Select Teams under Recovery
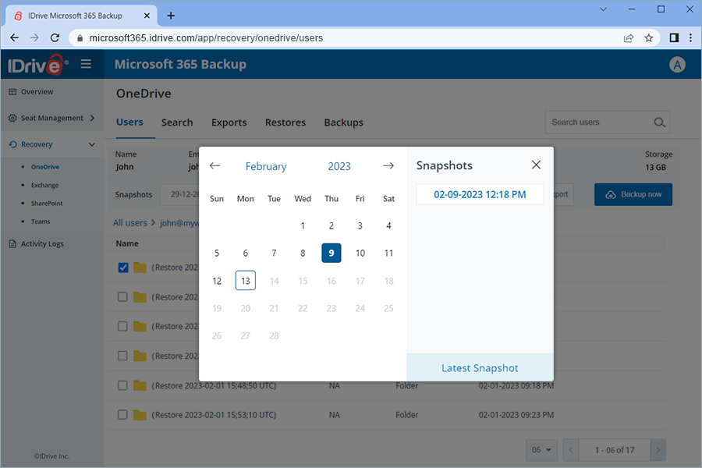This screenshot has height=468, width=702. click(41, 222)
